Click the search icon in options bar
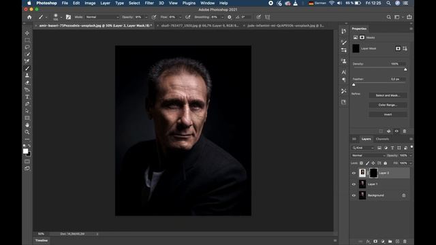 tap(388, 17)
